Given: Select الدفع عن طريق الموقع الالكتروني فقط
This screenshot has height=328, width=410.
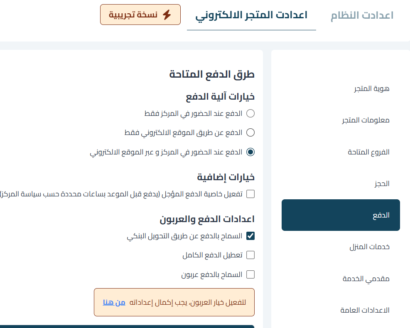Looking at the screenshot, I should 250,132.
